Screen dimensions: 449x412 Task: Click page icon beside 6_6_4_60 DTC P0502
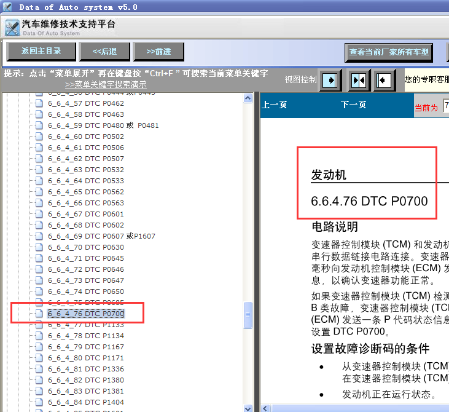39,136
